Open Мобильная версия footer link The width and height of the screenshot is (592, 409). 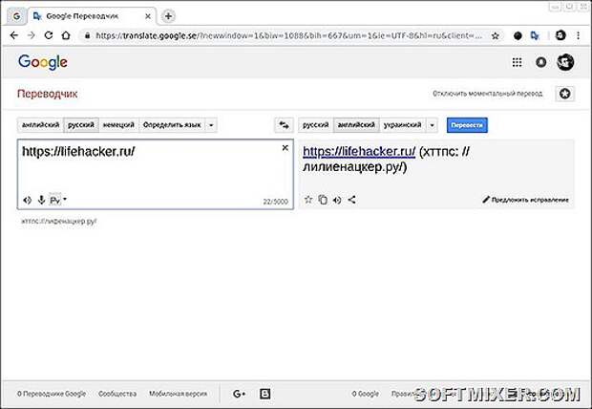pyautogui.click(x=179, y=394)
